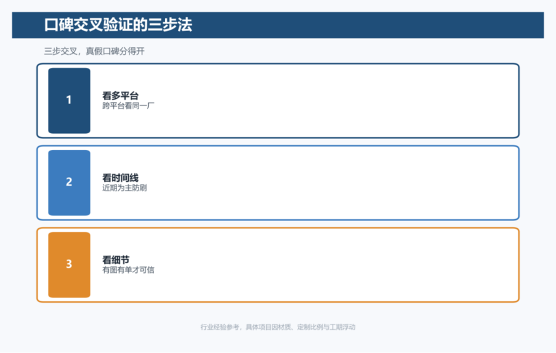
Task: Click the subtitle 三步交叉，真假口碑分得开
Action: 95,51
